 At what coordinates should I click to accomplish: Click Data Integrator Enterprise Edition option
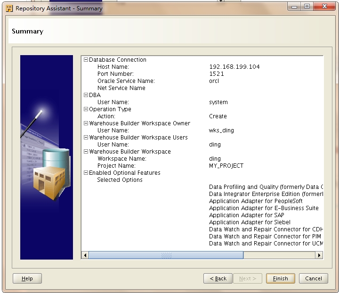pyautogui.click(x=266, y=194)
